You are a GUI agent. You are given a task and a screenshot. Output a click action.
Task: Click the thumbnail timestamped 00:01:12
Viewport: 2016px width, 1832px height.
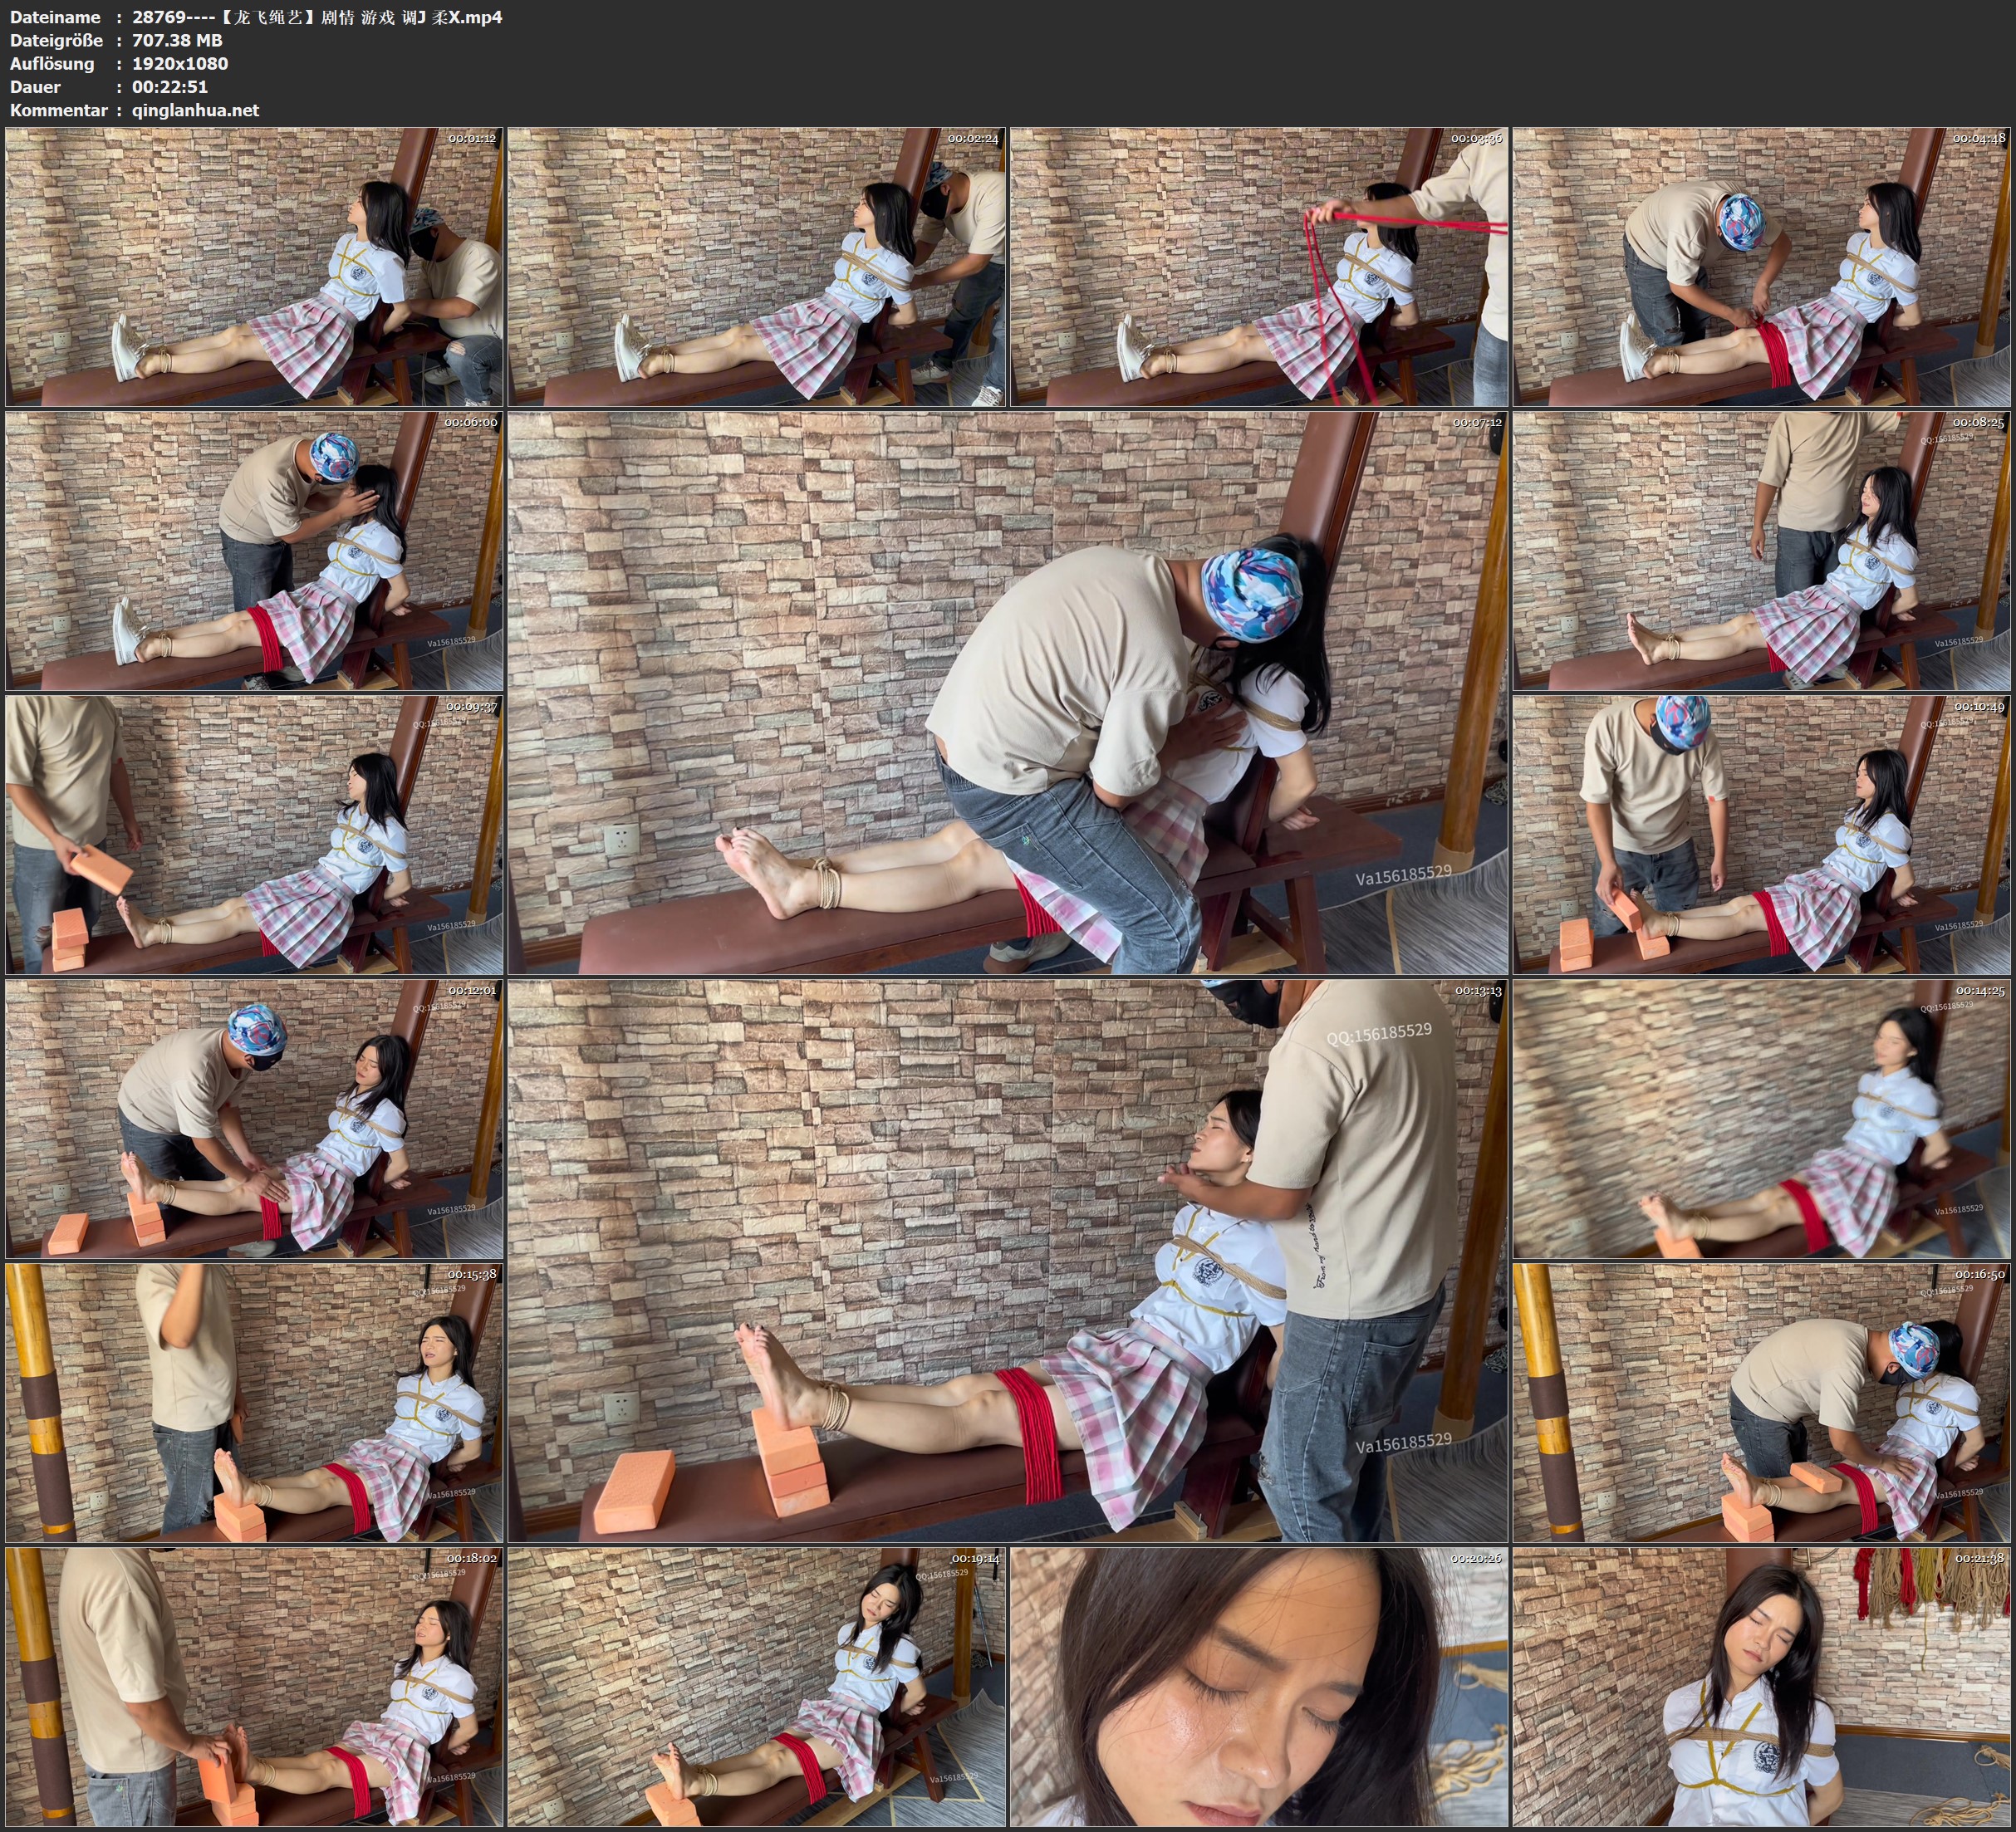(x=254, y=266)
